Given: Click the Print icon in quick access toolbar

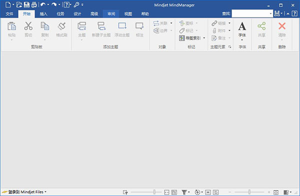Looking at the screenshot, I should pyautogui.click(x=34, y=4).
